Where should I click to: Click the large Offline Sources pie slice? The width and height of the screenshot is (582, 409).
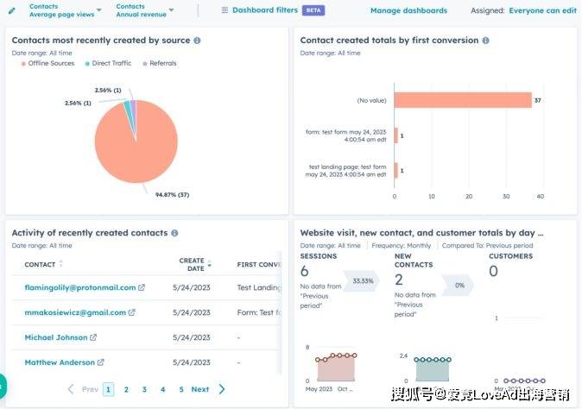point(136,148)
